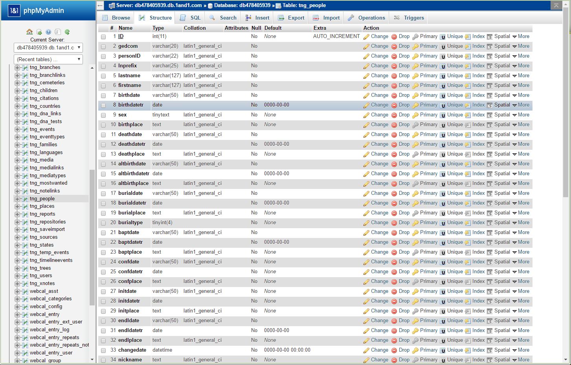The width and height of the screenshot is (571, 365).
Task: Click the collapse panel icon left of breadcrumb
Action: pyautogui.click(x=100, y=5)
